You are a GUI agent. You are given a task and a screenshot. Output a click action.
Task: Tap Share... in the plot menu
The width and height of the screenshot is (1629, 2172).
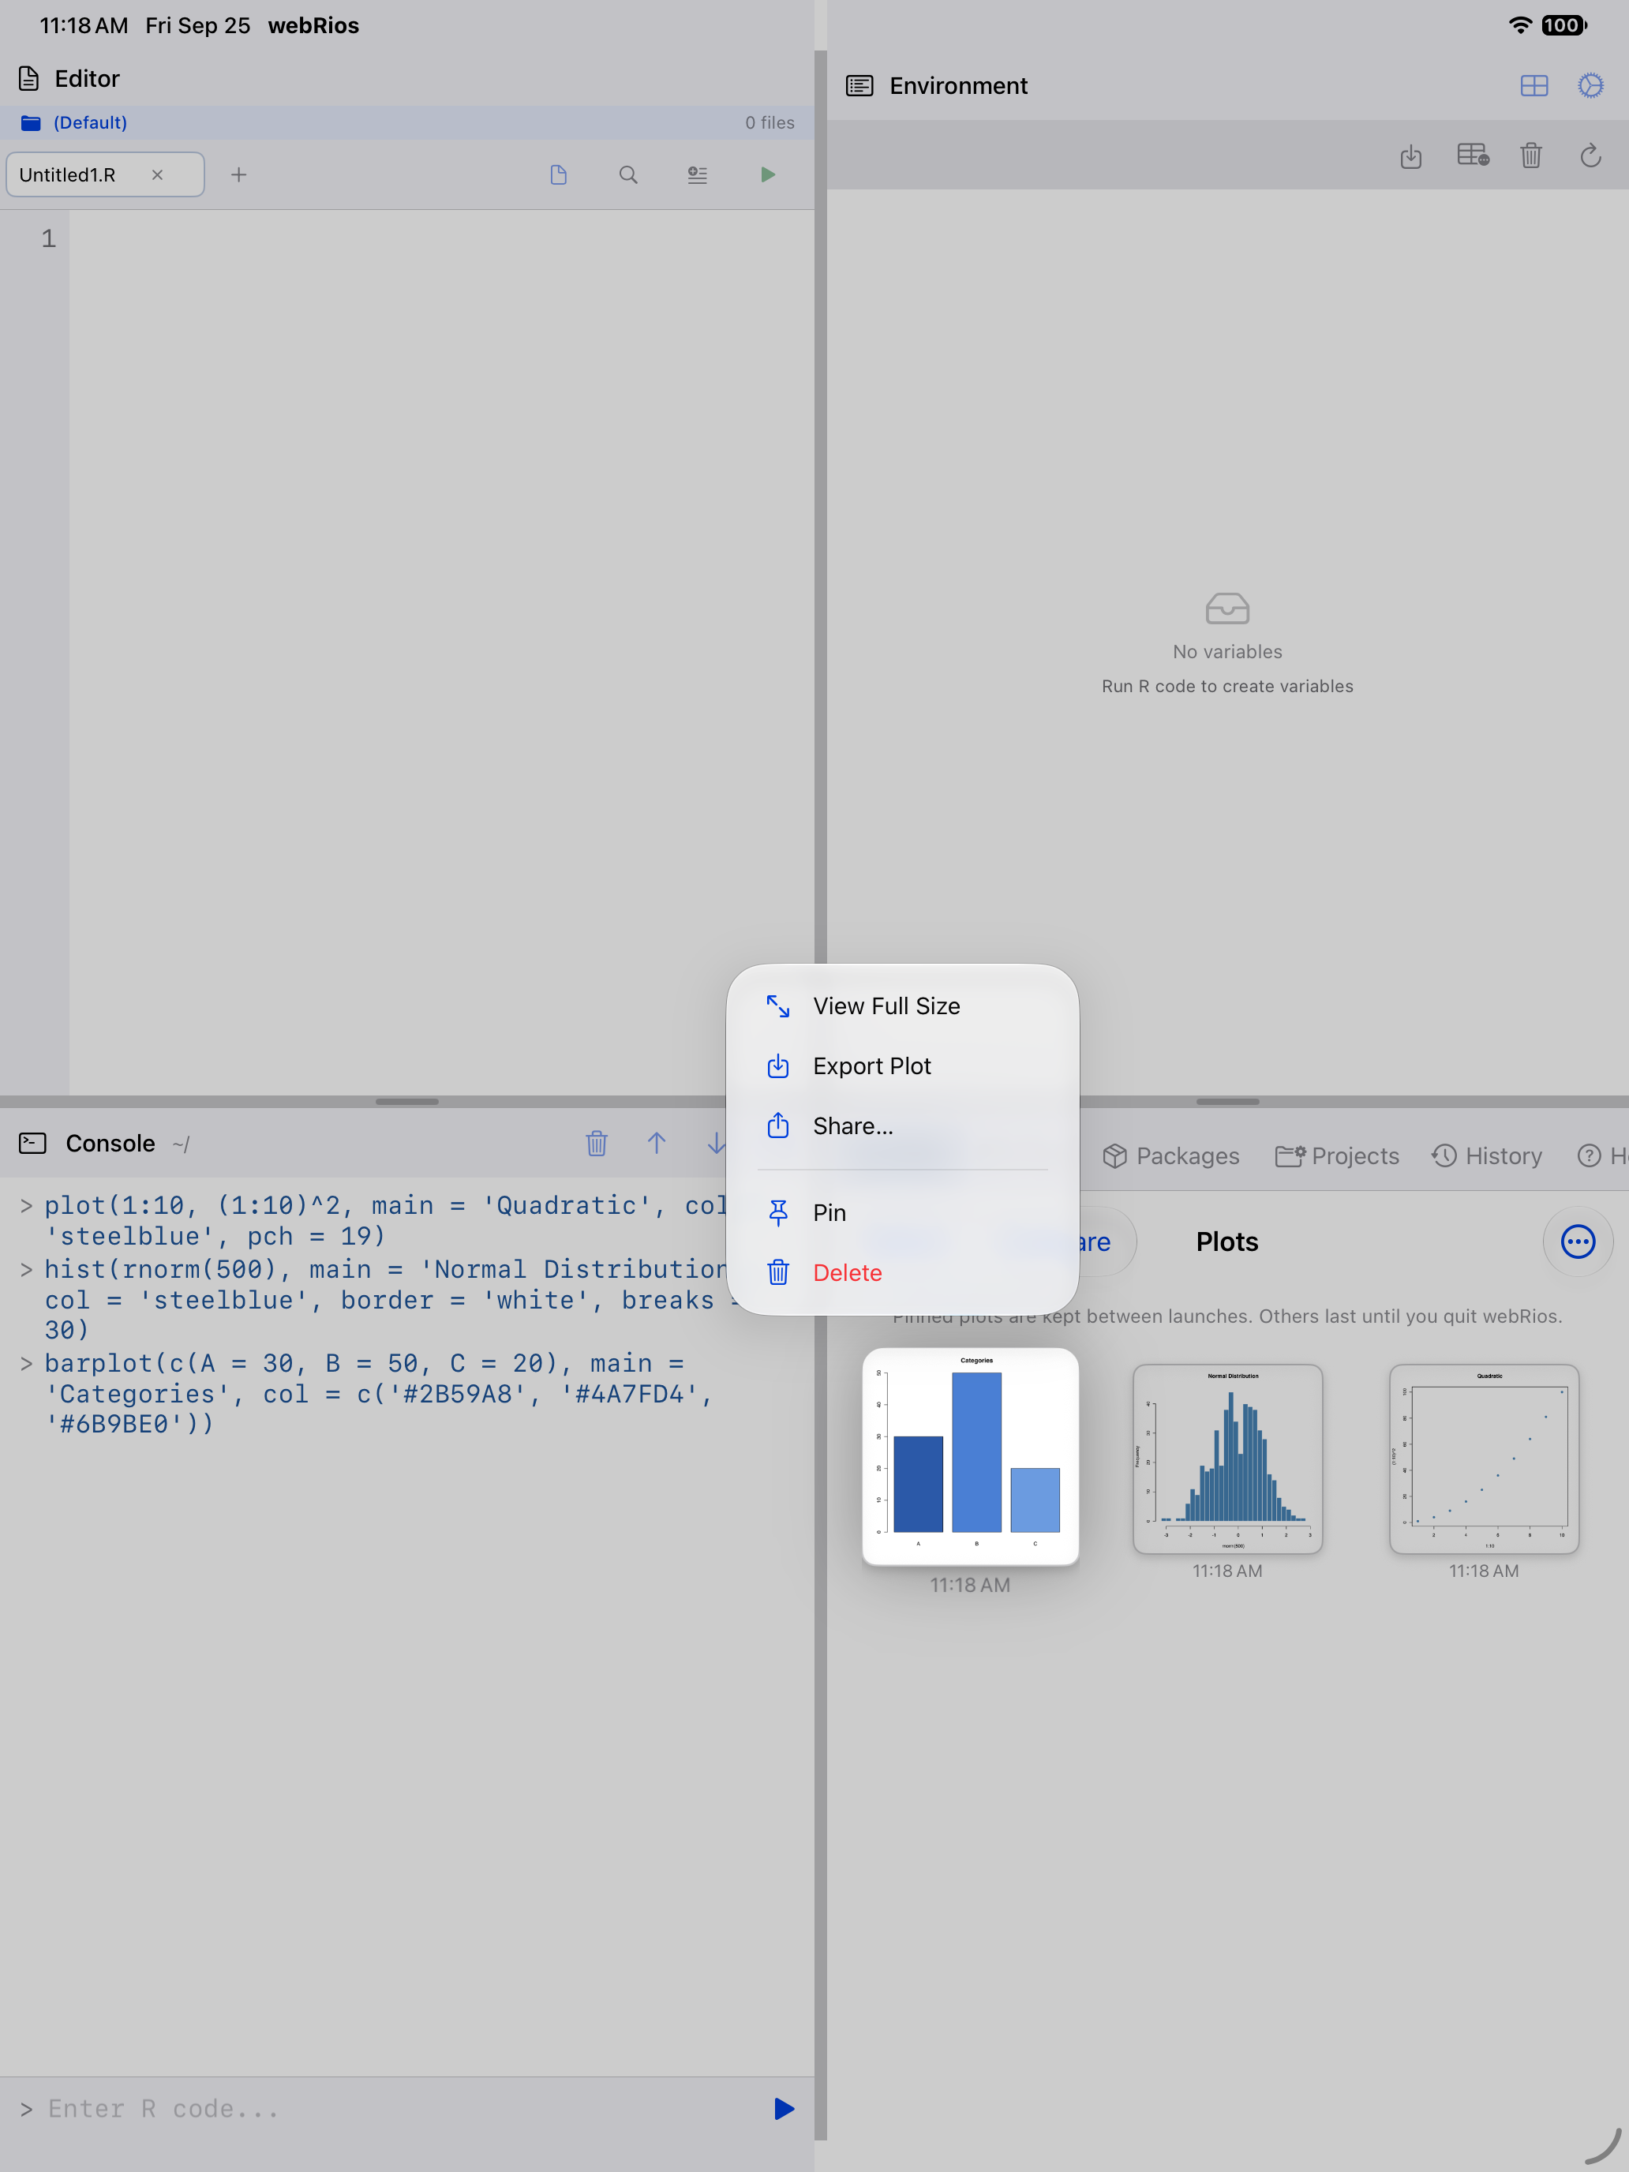[x=902, y=1125]
